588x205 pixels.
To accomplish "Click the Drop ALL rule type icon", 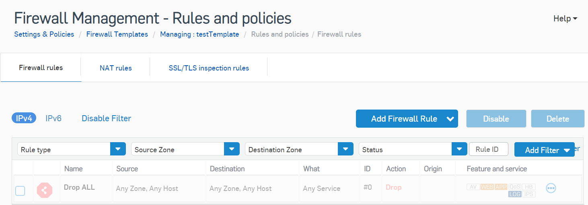I will coord(45,190).
